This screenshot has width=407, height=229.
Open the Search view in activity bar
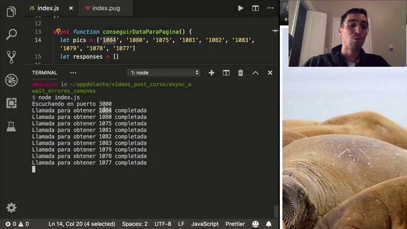[x=11, y=34]
